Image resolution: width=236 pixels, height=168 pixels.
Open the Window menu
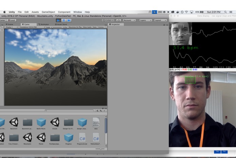tap(77, 12)
